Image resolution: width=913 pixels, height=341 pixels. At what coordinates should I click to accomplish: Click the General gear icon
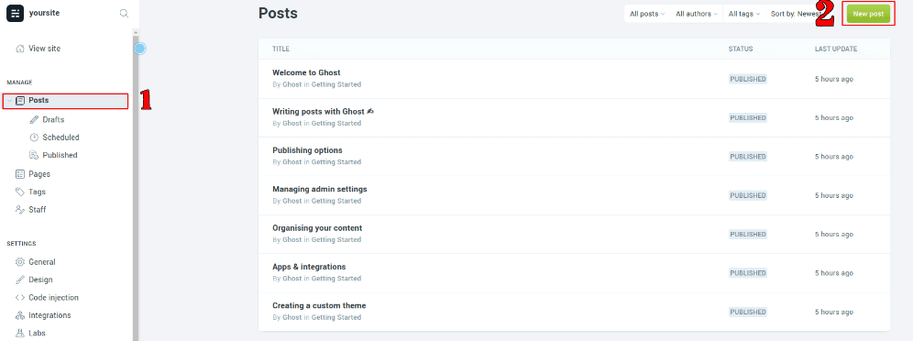[20, 262]
